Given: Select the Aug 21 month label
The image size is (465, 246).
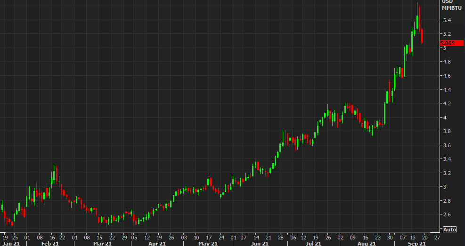Looking at the screenshot, I should point(367,243).
